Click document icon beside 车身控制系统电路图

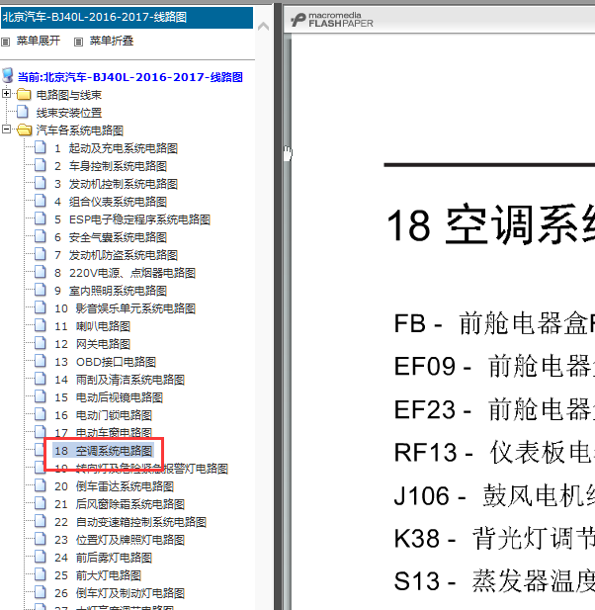coord(41,165)
